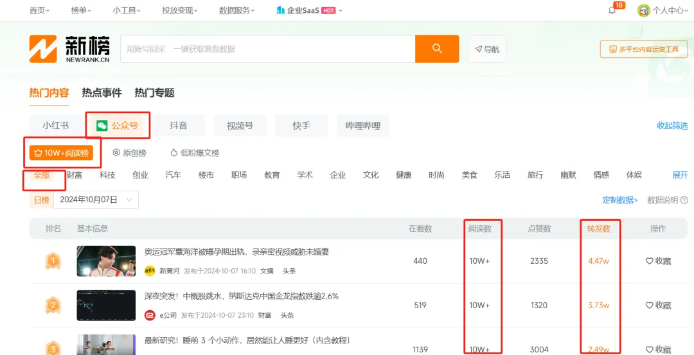The width and height of the screenshot is (694, 355).
Task: Select the 视频号 platform tab
Action: click(x=240, y=126)
